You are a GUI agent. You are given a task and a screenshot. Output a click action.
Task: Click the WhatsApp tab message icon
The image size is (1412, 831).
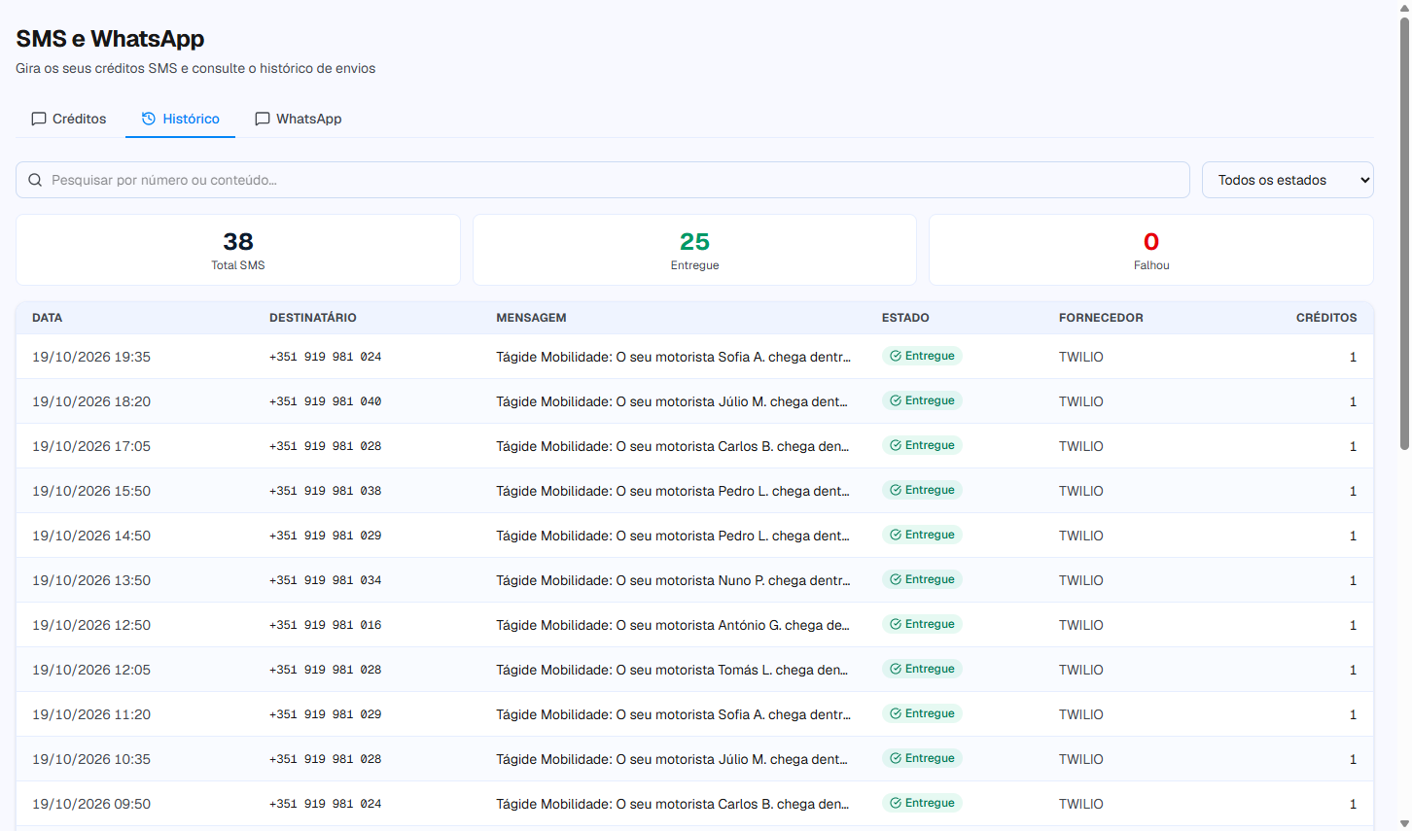(x=263, y=119)
